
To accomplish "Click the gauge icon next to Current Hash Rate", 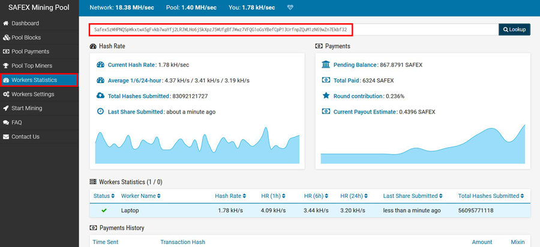I will click(101, 65).
